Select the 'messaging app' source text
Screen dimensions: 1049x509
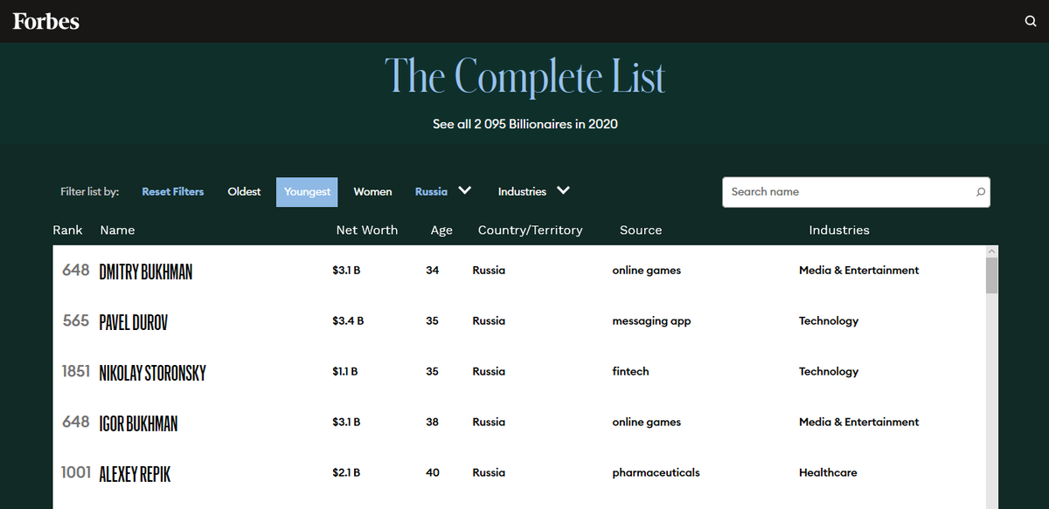(x=651, y=321)
